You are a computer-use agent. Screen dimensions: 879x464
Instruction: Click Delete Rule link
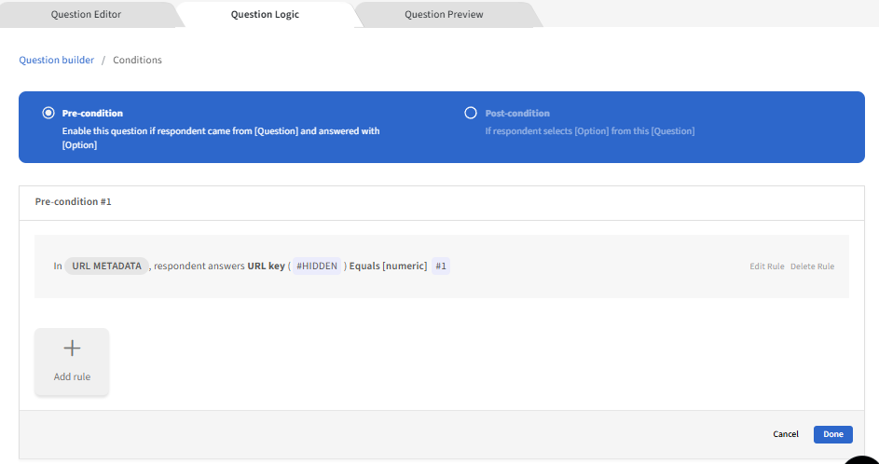click(x=812, y=266)
